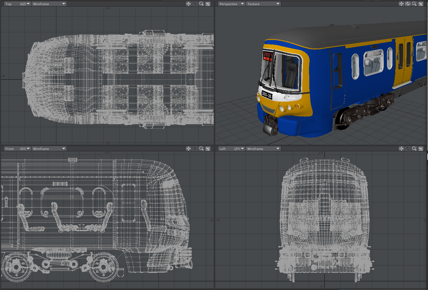Click the pan icon in the Top viewport
The width and height of the screenshot is (428, 290).
click(x=188, y=4)
